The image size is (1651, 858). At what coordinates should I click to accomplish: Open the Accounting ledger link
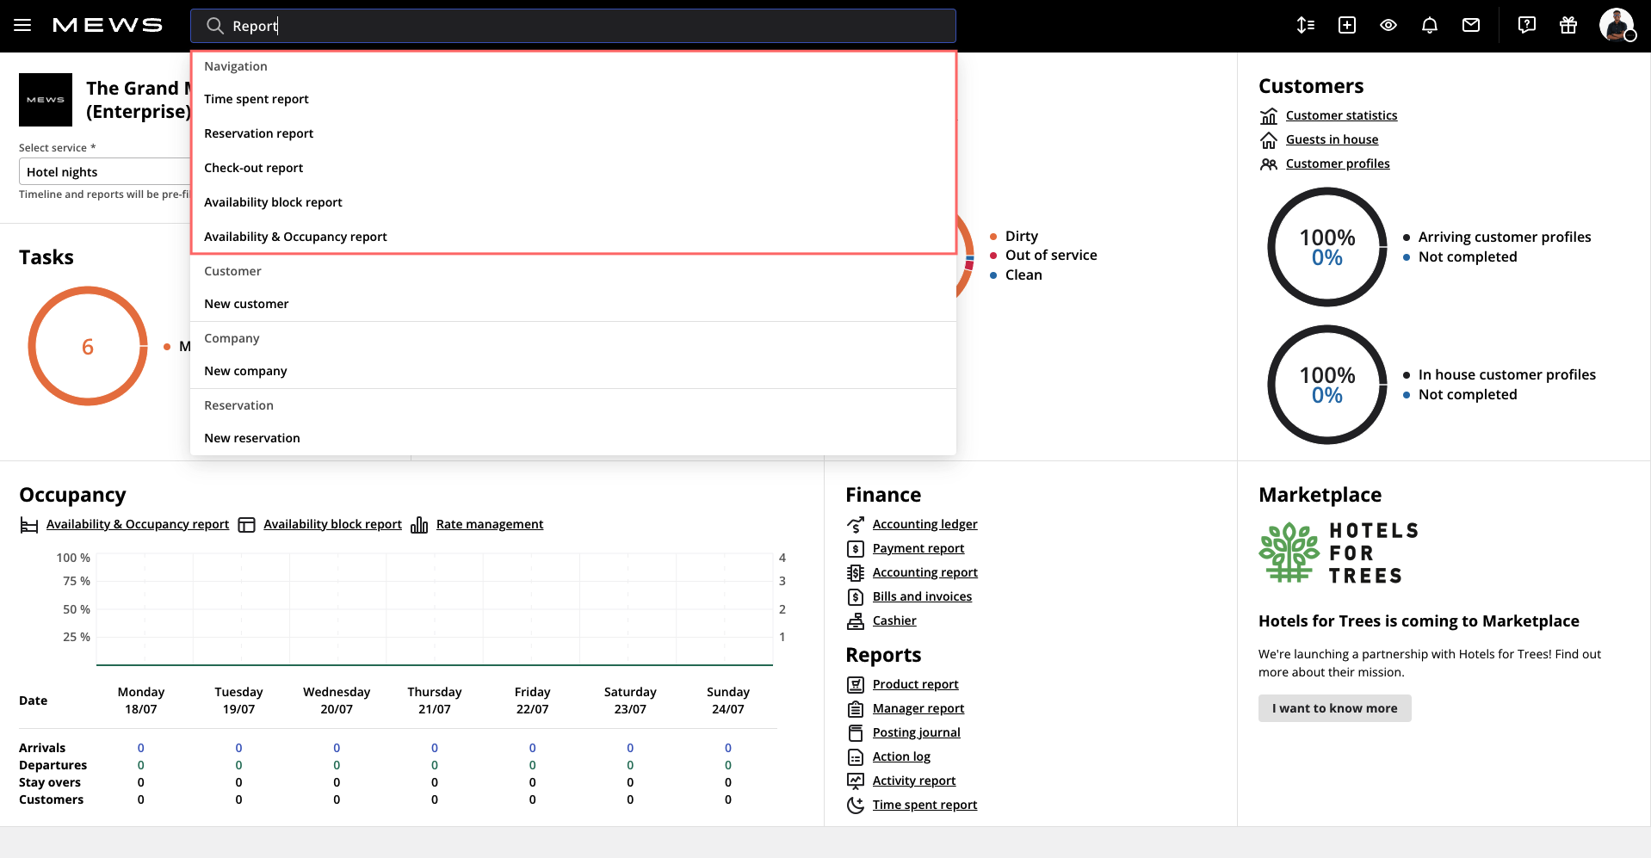point(924,524)
